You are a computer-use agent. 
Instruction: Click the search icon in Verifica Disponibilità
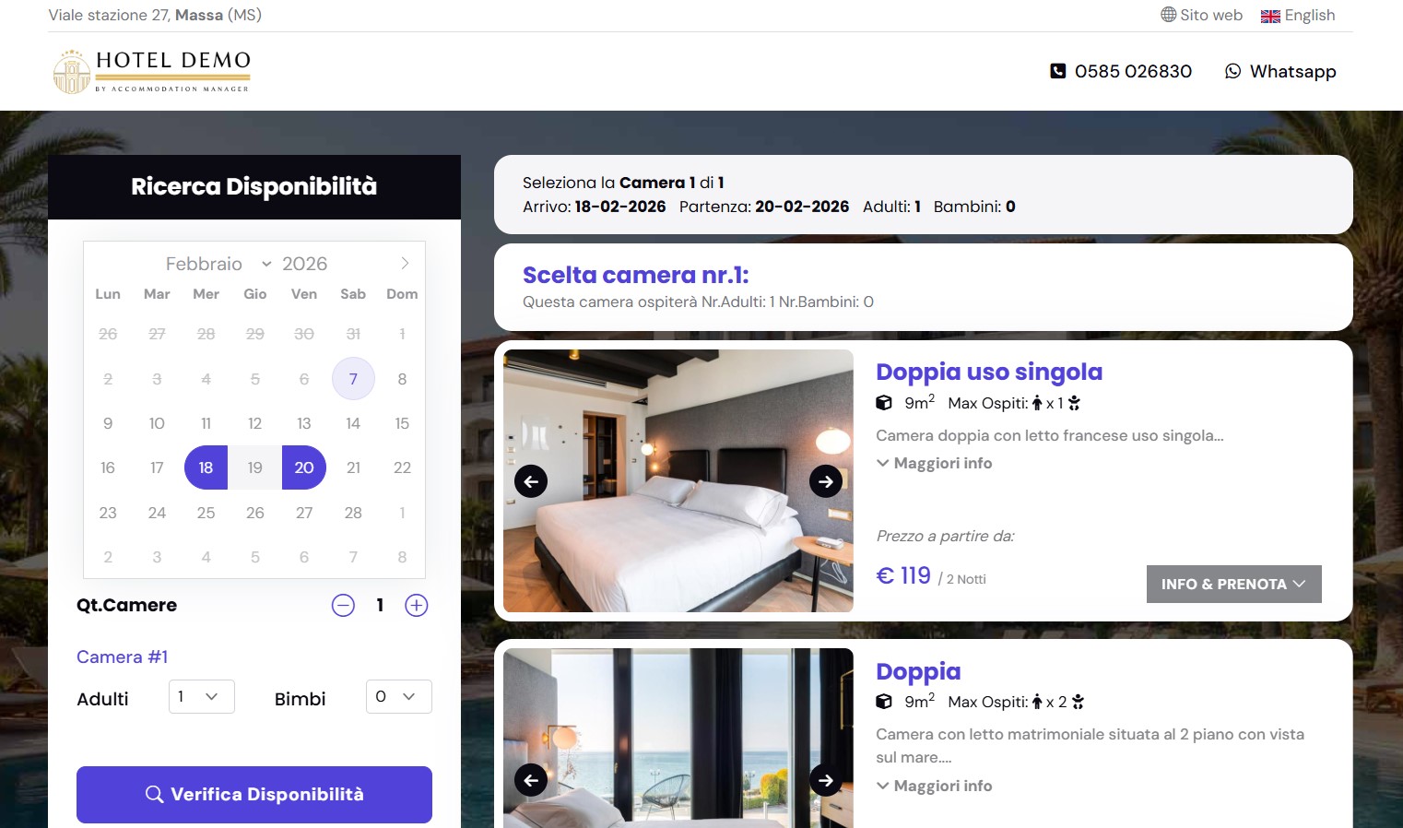[154, 794]
